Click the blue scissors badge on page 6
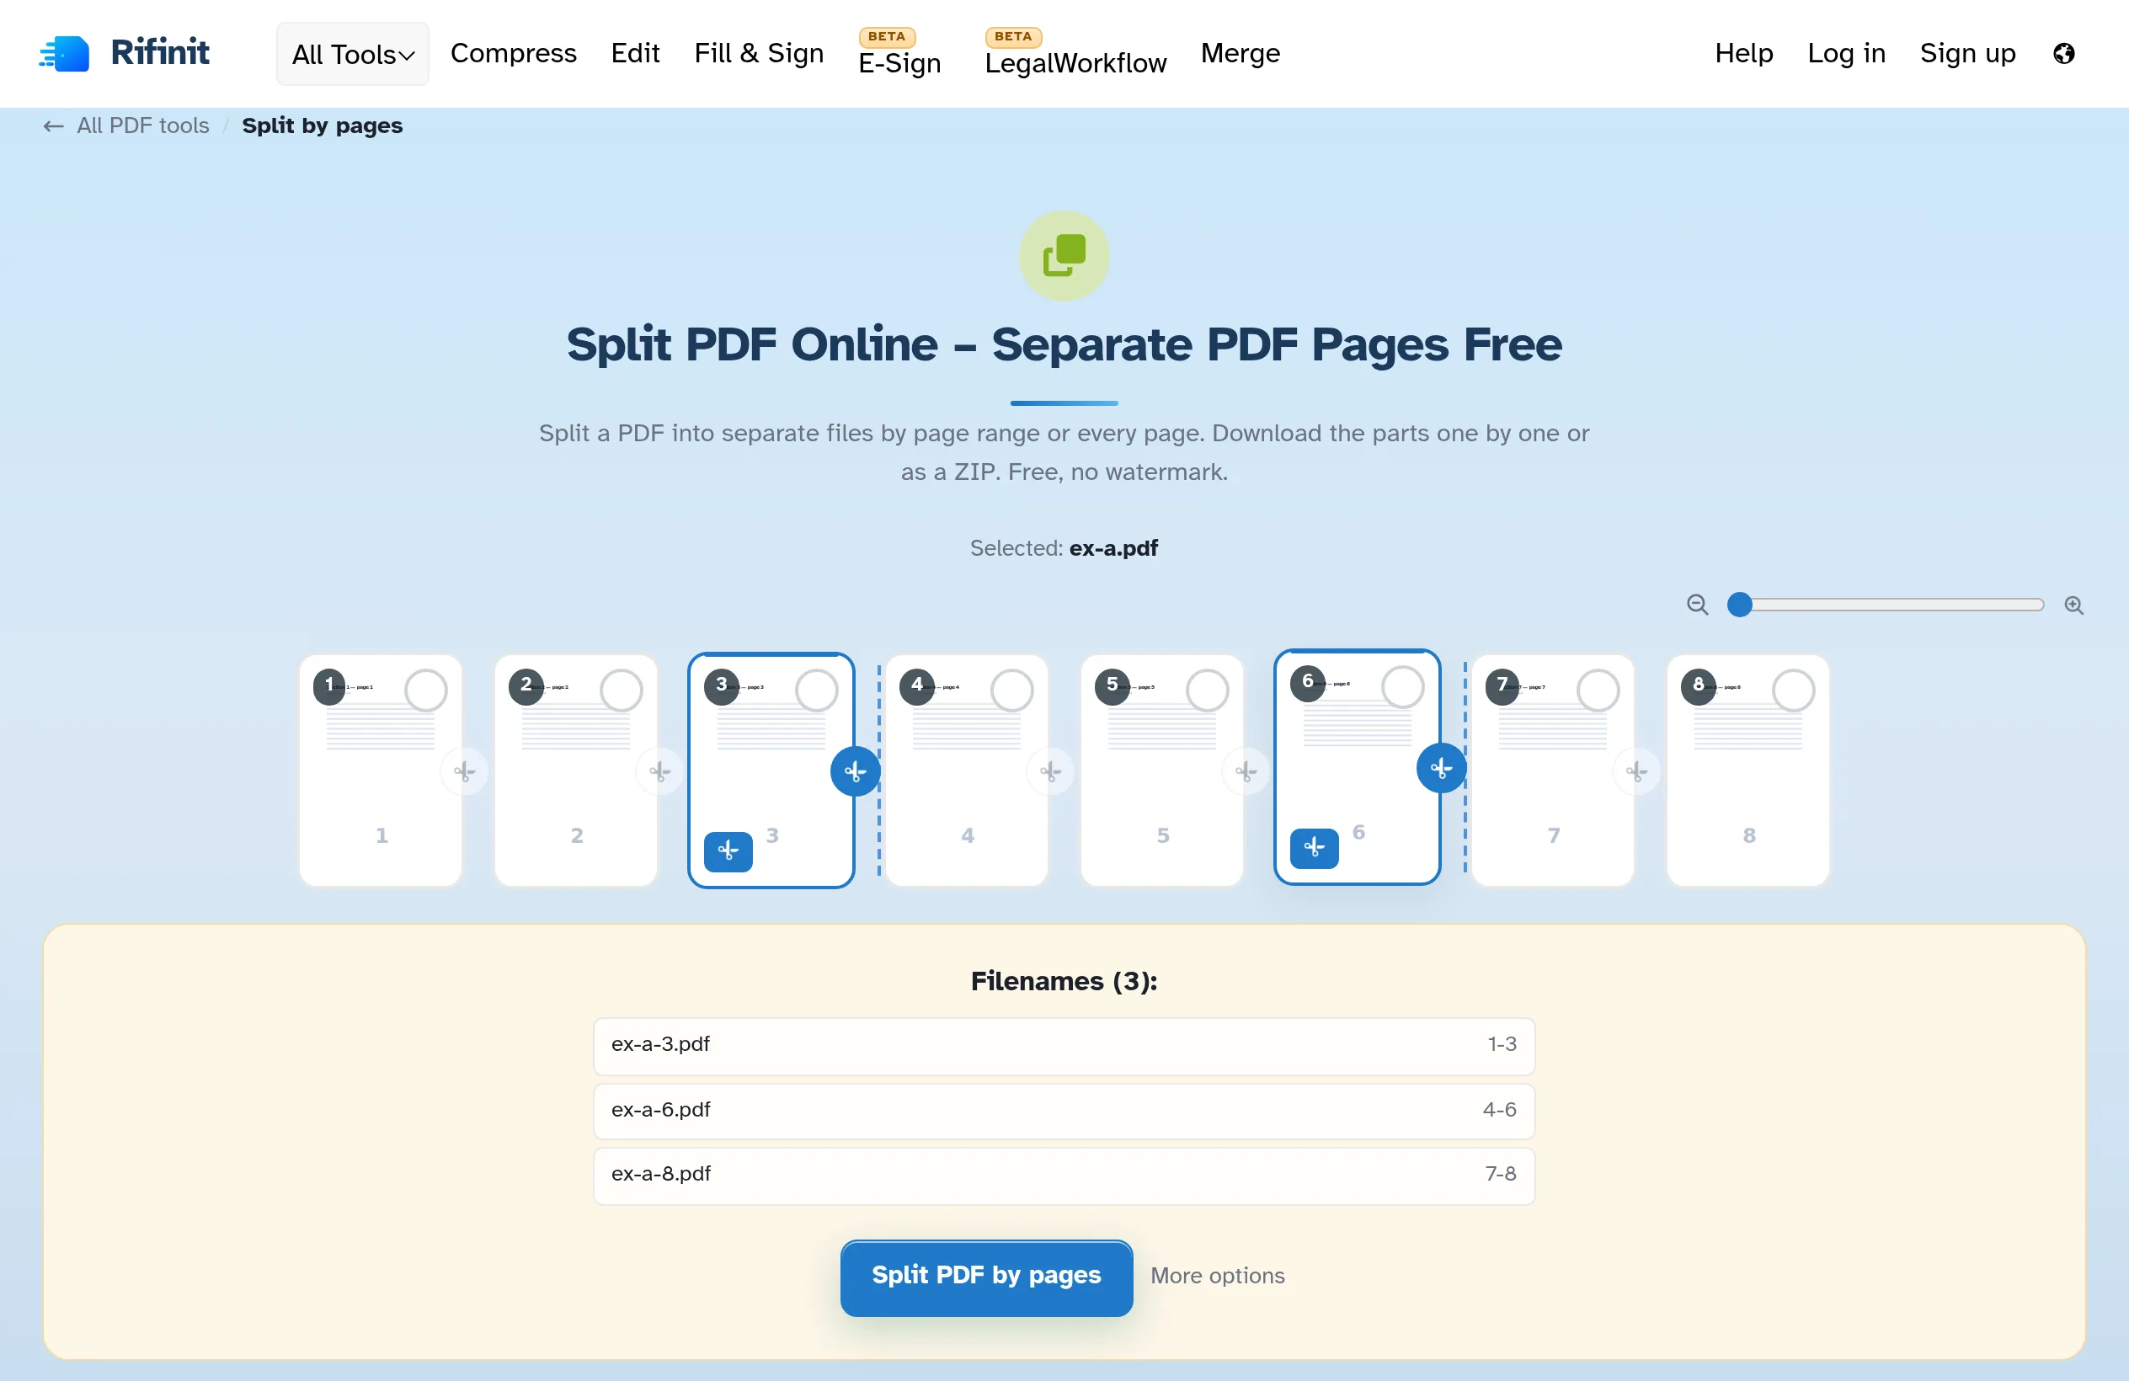Viewport: 2129px width, 1381px height. click(x=1314, y=847)
